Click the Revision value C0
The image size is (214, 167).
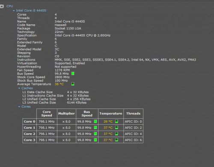(57, 56)
